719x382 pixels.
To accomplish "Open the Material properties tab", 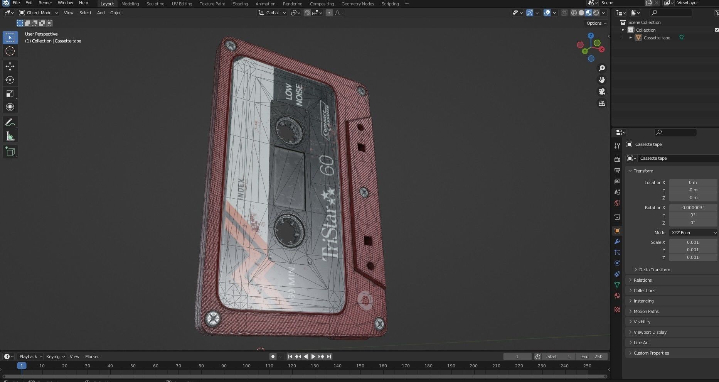I will 617,296.
